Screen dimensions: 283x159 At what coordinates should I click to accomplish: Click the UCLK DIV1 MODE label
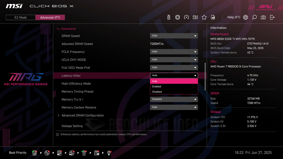pos(74,60)
